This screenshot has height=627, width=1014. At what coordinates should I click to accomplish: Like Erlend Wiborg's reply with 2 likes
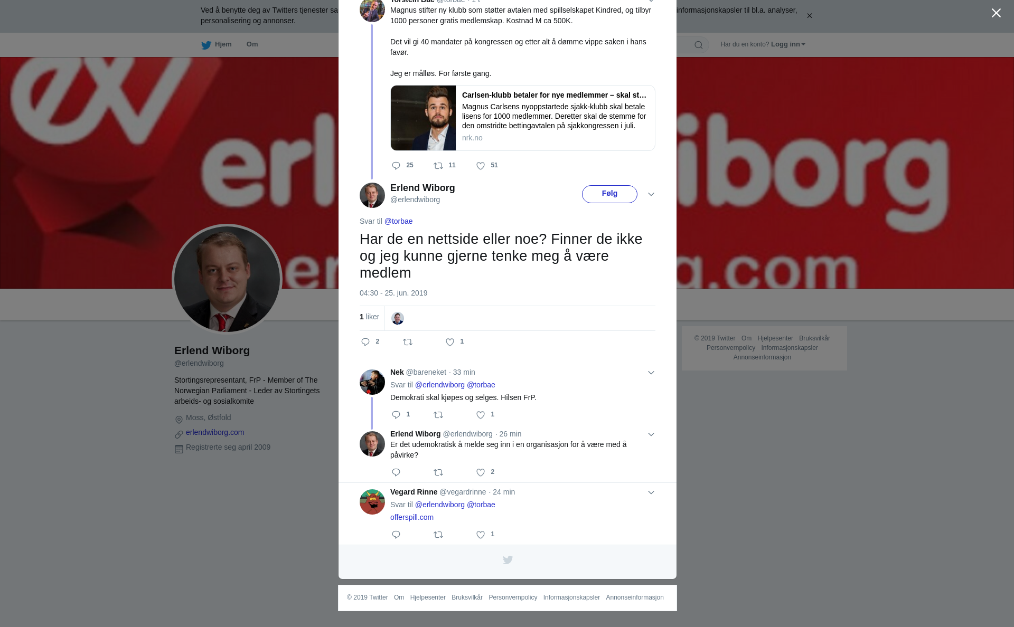(x=481, y=473)
